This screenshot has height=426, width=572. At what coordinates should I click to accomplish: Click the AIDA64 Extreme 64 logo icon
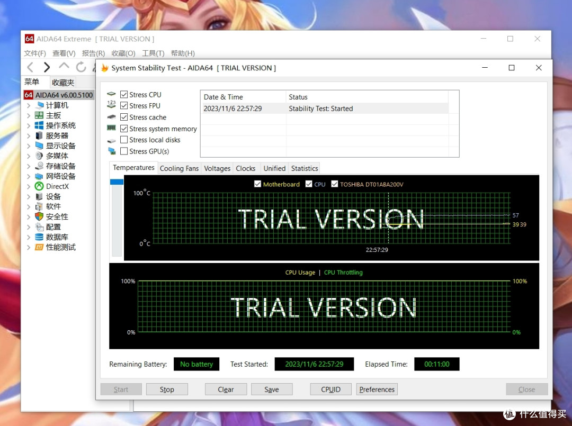(x=30, y=39)
